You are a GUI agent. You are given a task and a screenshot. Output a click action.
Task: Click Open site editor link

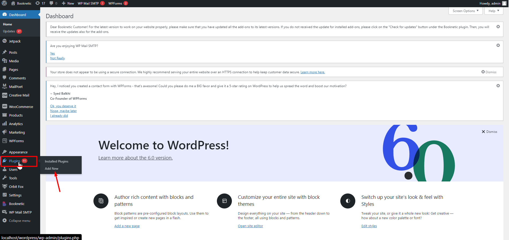[250, 226]
